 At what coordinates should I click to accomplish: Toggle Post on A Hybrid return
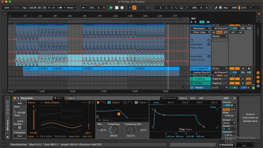point(248,79)
